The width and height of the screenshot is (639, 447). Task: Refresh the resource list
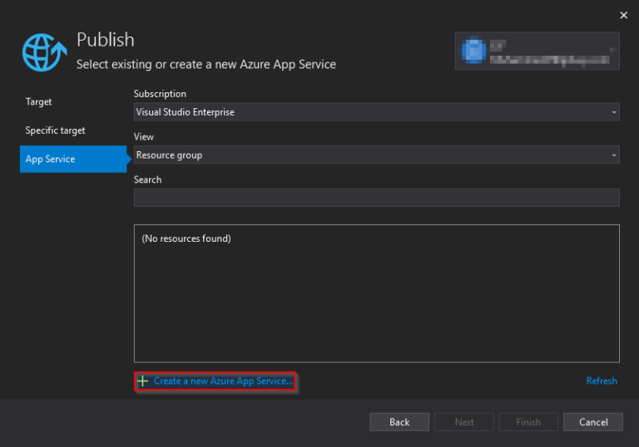coord(602,381)
